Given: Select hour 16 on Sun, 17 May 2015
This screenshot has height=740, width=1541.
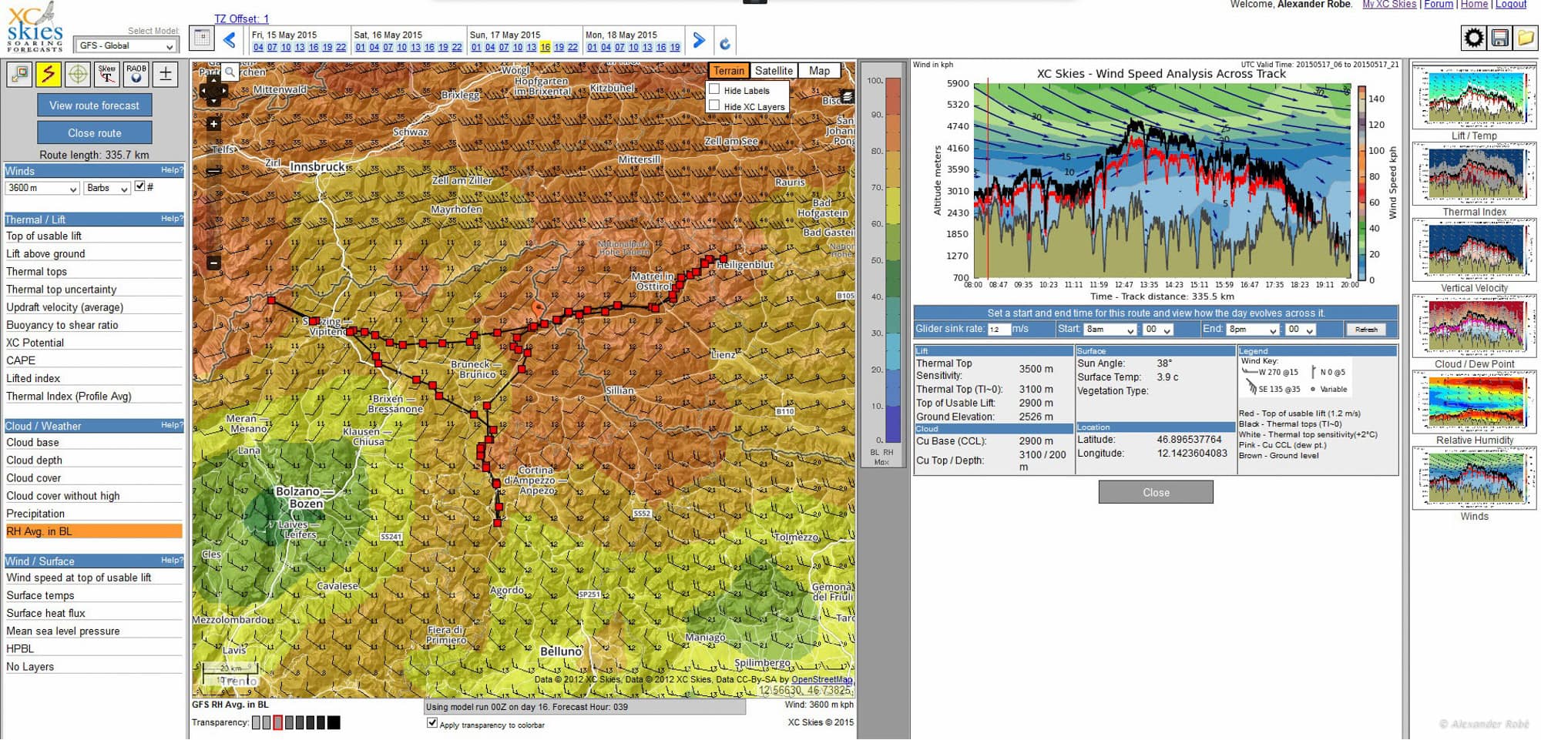Looking at the screenshot, I should click(x=546, y=48).
